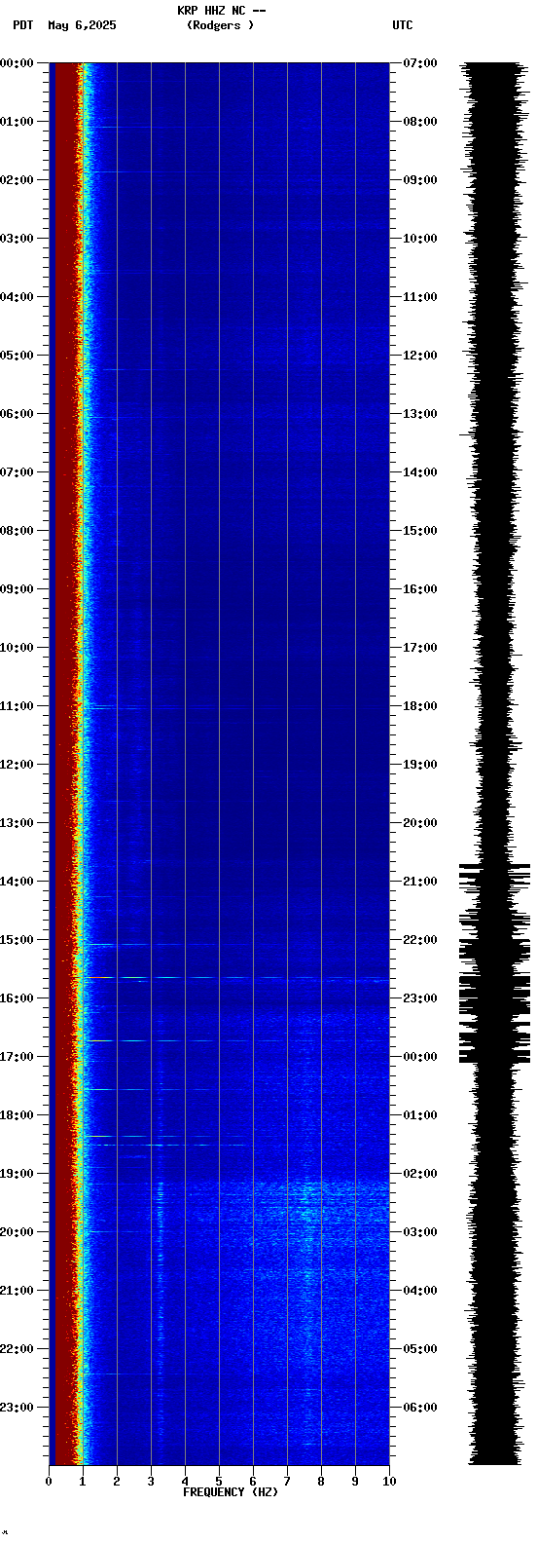The height and width of the screenshot is (1543, 537).
Task: Click the PDT timezone label
Action: point(22,25)
